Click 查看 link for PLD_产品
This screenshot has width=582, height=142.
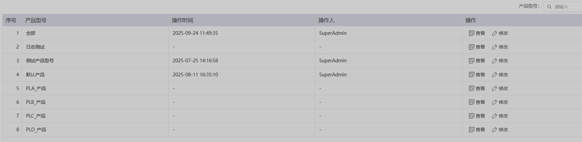click(x=480, y=130)
